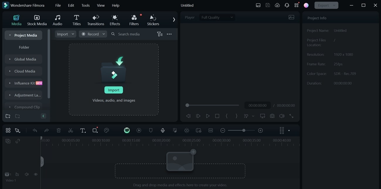
Task: Mute the Video 1 track speaker icon
Action: pyautogui.click(x=26, y=174)
